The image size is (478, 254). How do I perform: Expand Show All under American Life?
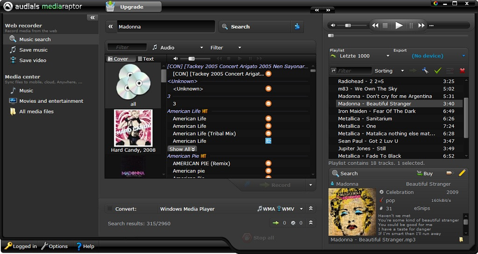tap(182, 149)
